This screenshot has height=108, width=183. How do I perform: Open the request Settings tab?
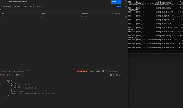tap(39, 6)
